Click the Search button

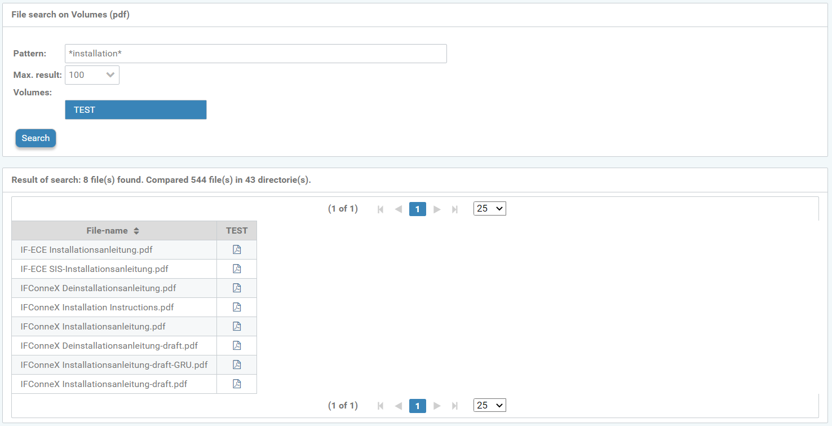coord(36,138)
